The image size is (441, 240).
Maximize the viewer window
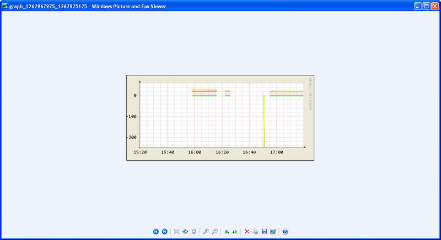tap(426, 6)
